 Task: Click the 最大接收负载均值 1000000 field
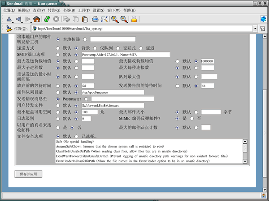(208, 61)
